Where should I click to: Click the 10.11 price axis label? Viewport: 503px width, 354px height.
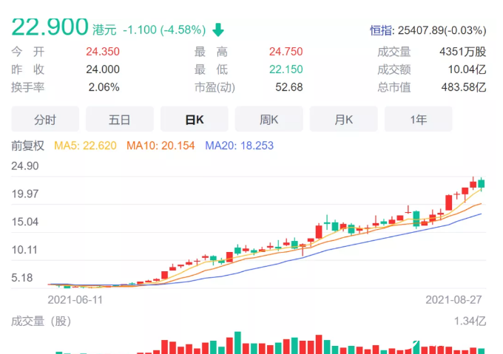pos(24,250)
